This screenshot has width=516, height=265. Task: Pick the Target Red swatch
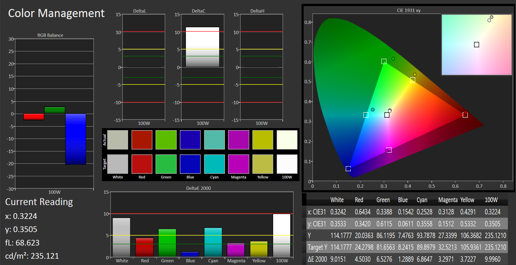pyautogui.click(x=142, y=164)
